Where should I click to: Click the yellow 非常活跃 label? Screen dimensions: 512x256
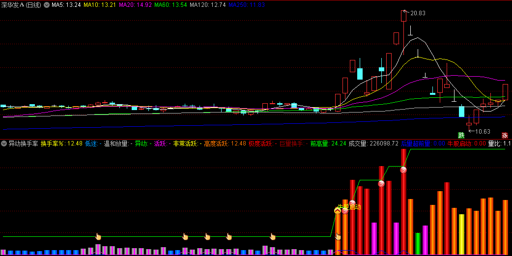(x=187, y=143)
